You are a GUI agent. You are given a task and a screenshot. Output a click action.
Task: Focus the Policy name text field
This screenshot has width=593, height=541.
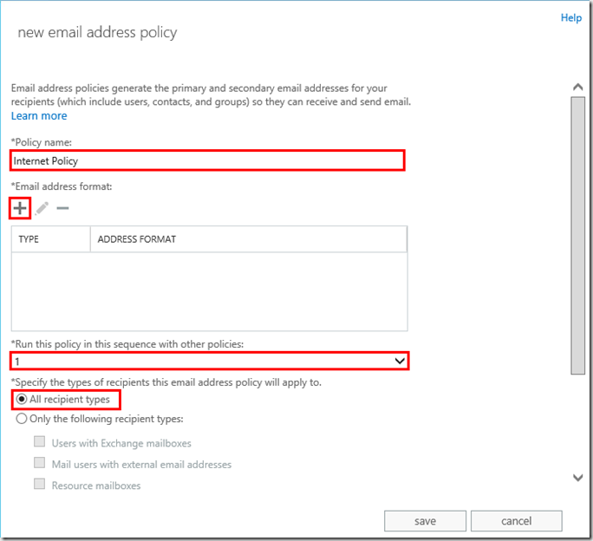point(207,160)
